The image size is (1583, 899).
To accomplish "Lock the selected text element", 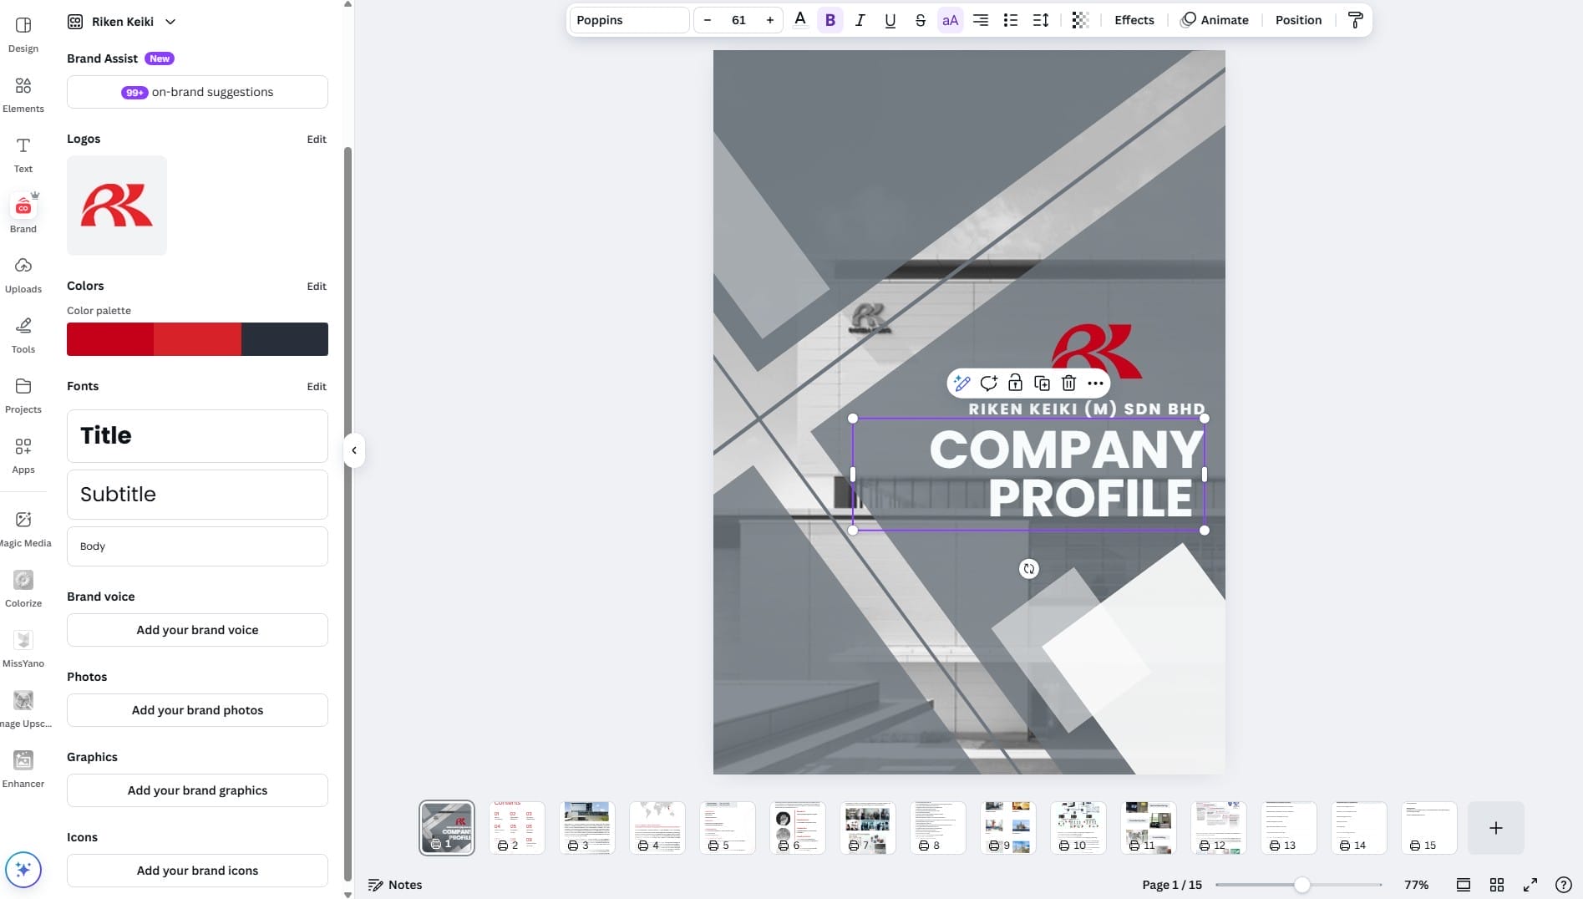I will tap(1015, 383).
